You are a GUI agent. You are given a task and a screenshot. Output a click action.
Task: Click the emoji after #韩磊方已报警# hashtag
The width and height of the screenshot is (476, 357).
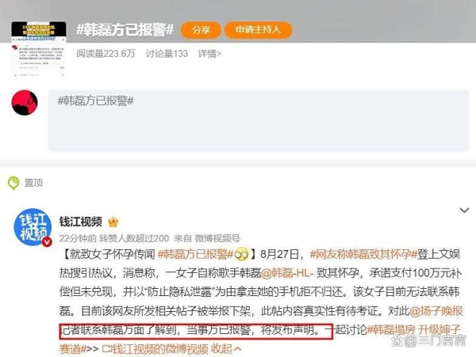tap(241, 254)
